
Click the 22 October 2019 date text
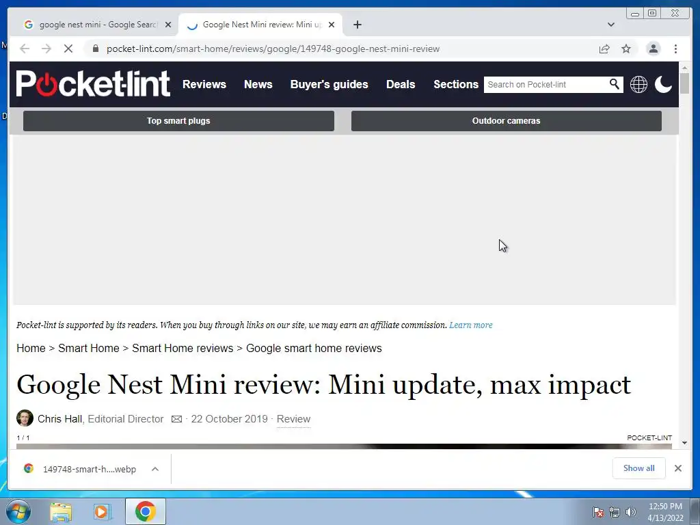pos(229,419)
